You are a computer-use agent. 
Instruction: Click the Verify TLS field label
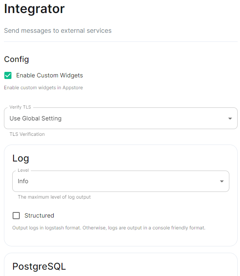[20, 107]
